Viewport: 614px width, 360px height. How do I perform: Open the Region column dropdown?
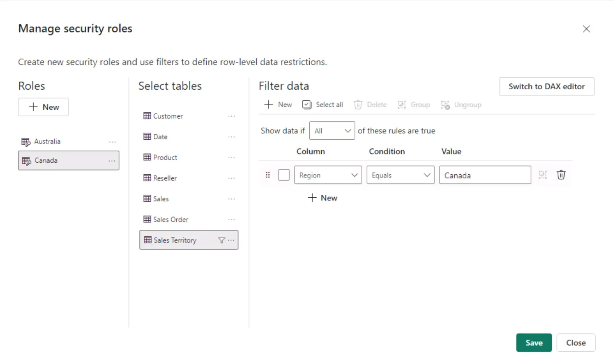(x=328, y=175)
